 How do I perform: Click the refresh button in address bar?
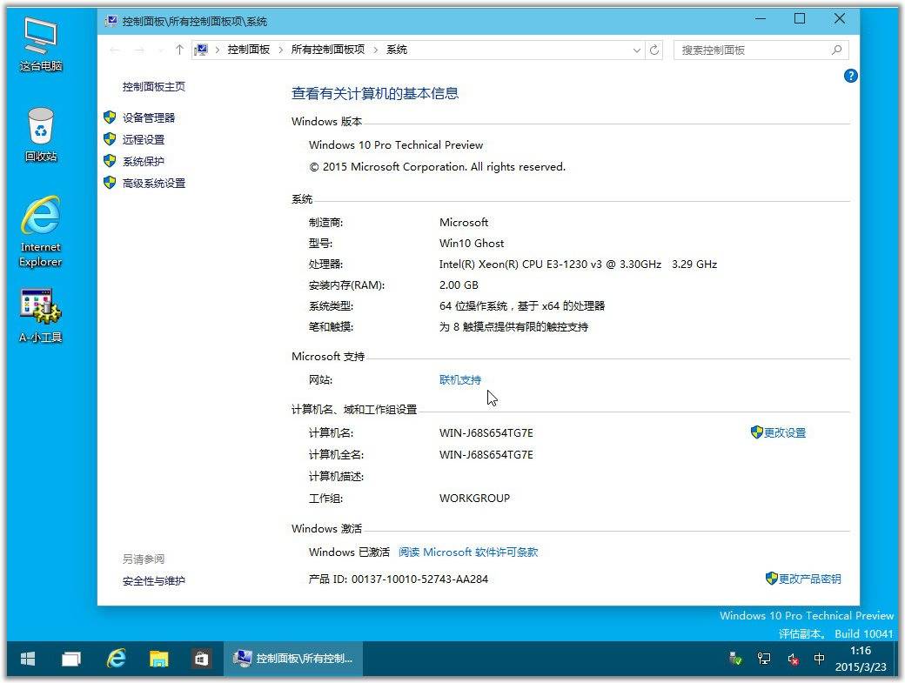tap(654, 50)
